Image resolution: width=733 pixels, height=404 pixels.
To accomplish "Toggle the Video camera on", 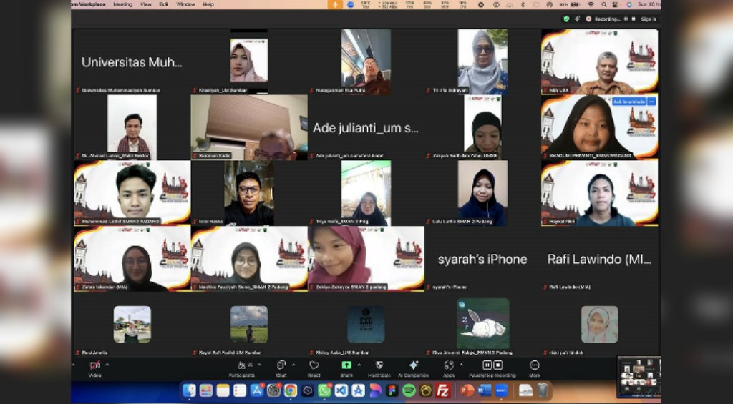I will click(94, 366).
